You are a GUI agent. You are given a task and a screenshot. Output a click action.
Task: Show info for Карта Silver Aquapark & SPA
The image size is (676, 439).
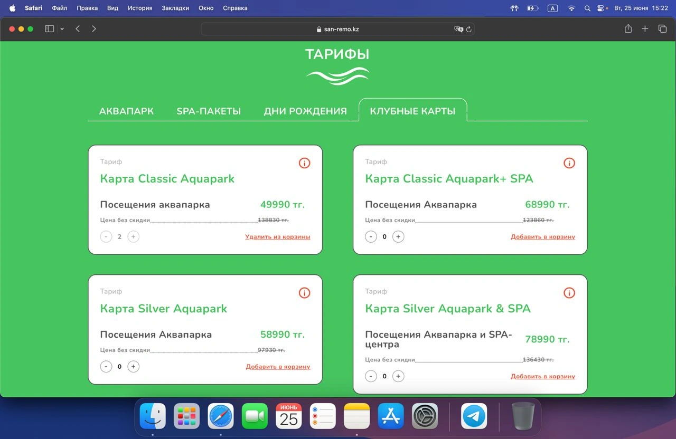(x=569, y=293)
